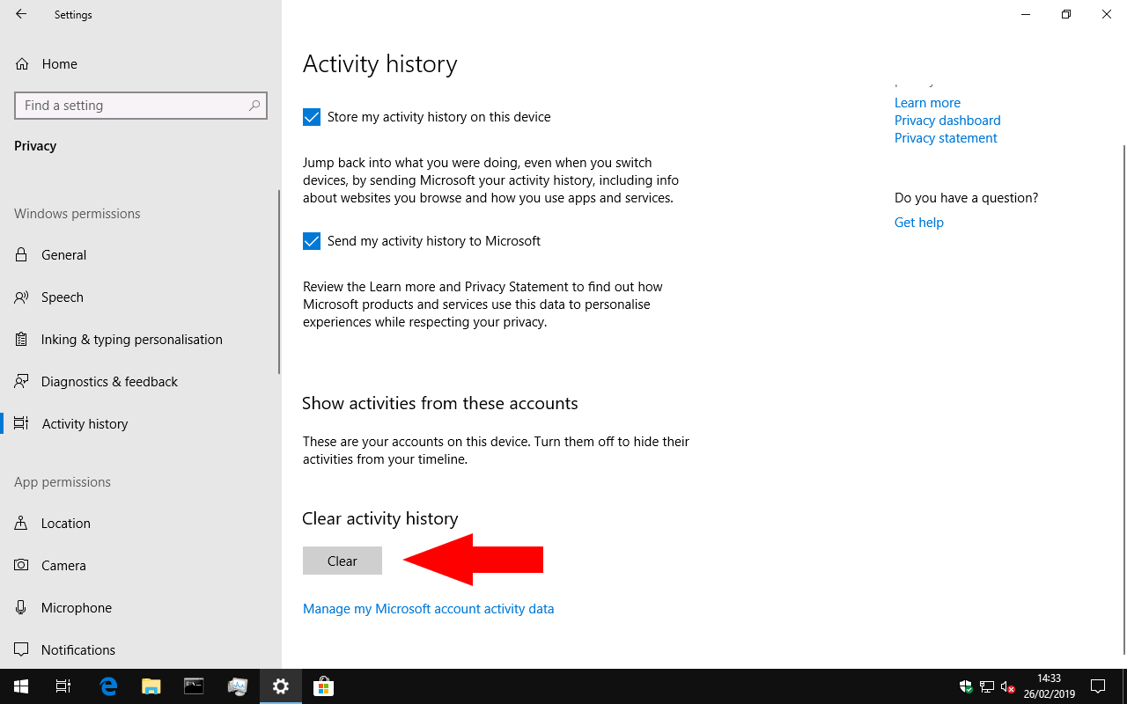
Task: Open the Privacy statement link
Action: coord(946,137)
